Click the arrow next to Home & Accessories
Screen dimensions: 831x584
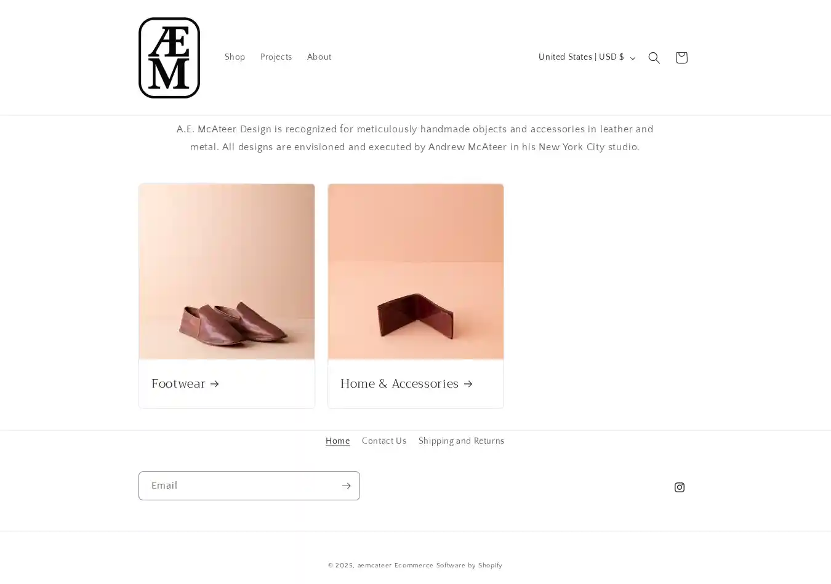[468, 384]
